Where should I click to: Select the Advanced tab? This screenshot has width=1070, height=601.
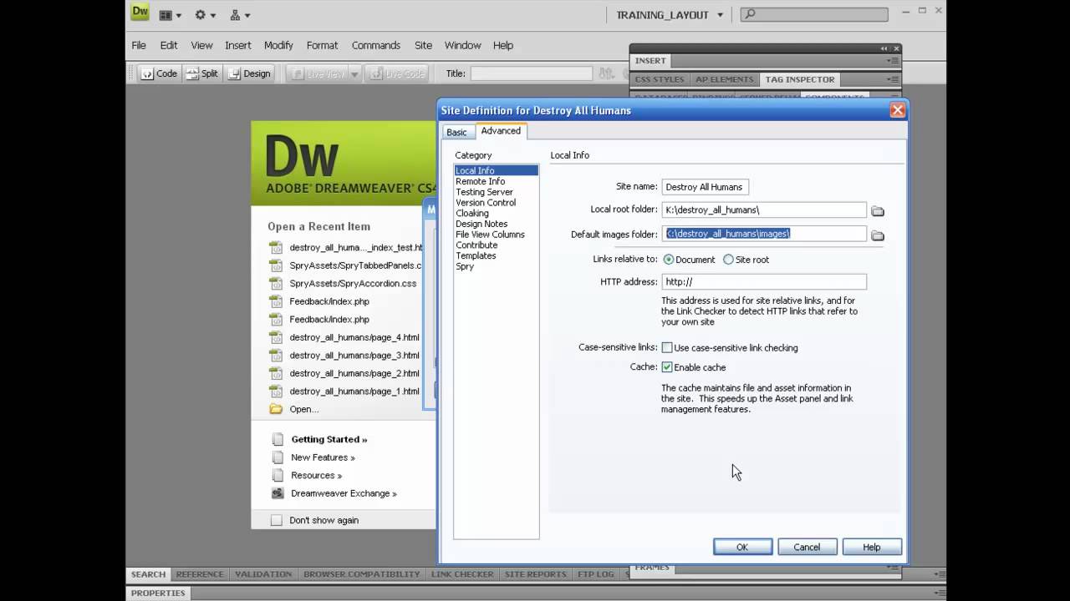click(501, 130)
